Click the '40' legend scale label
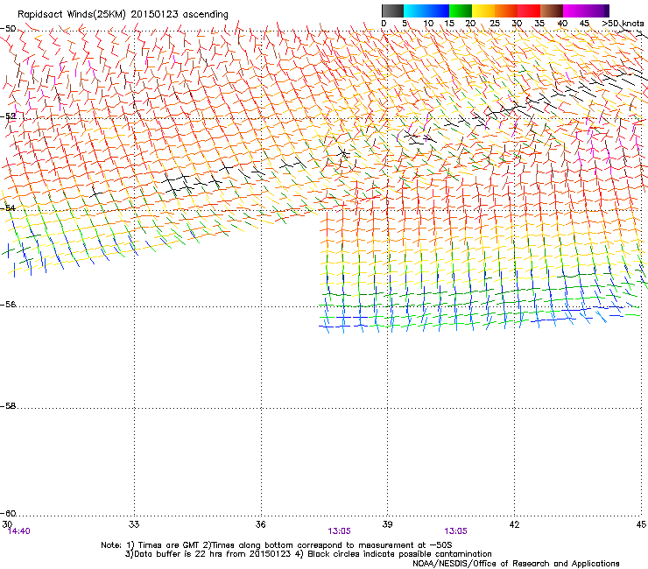This screenshot has width=648, height=569. tap(562, 23)
